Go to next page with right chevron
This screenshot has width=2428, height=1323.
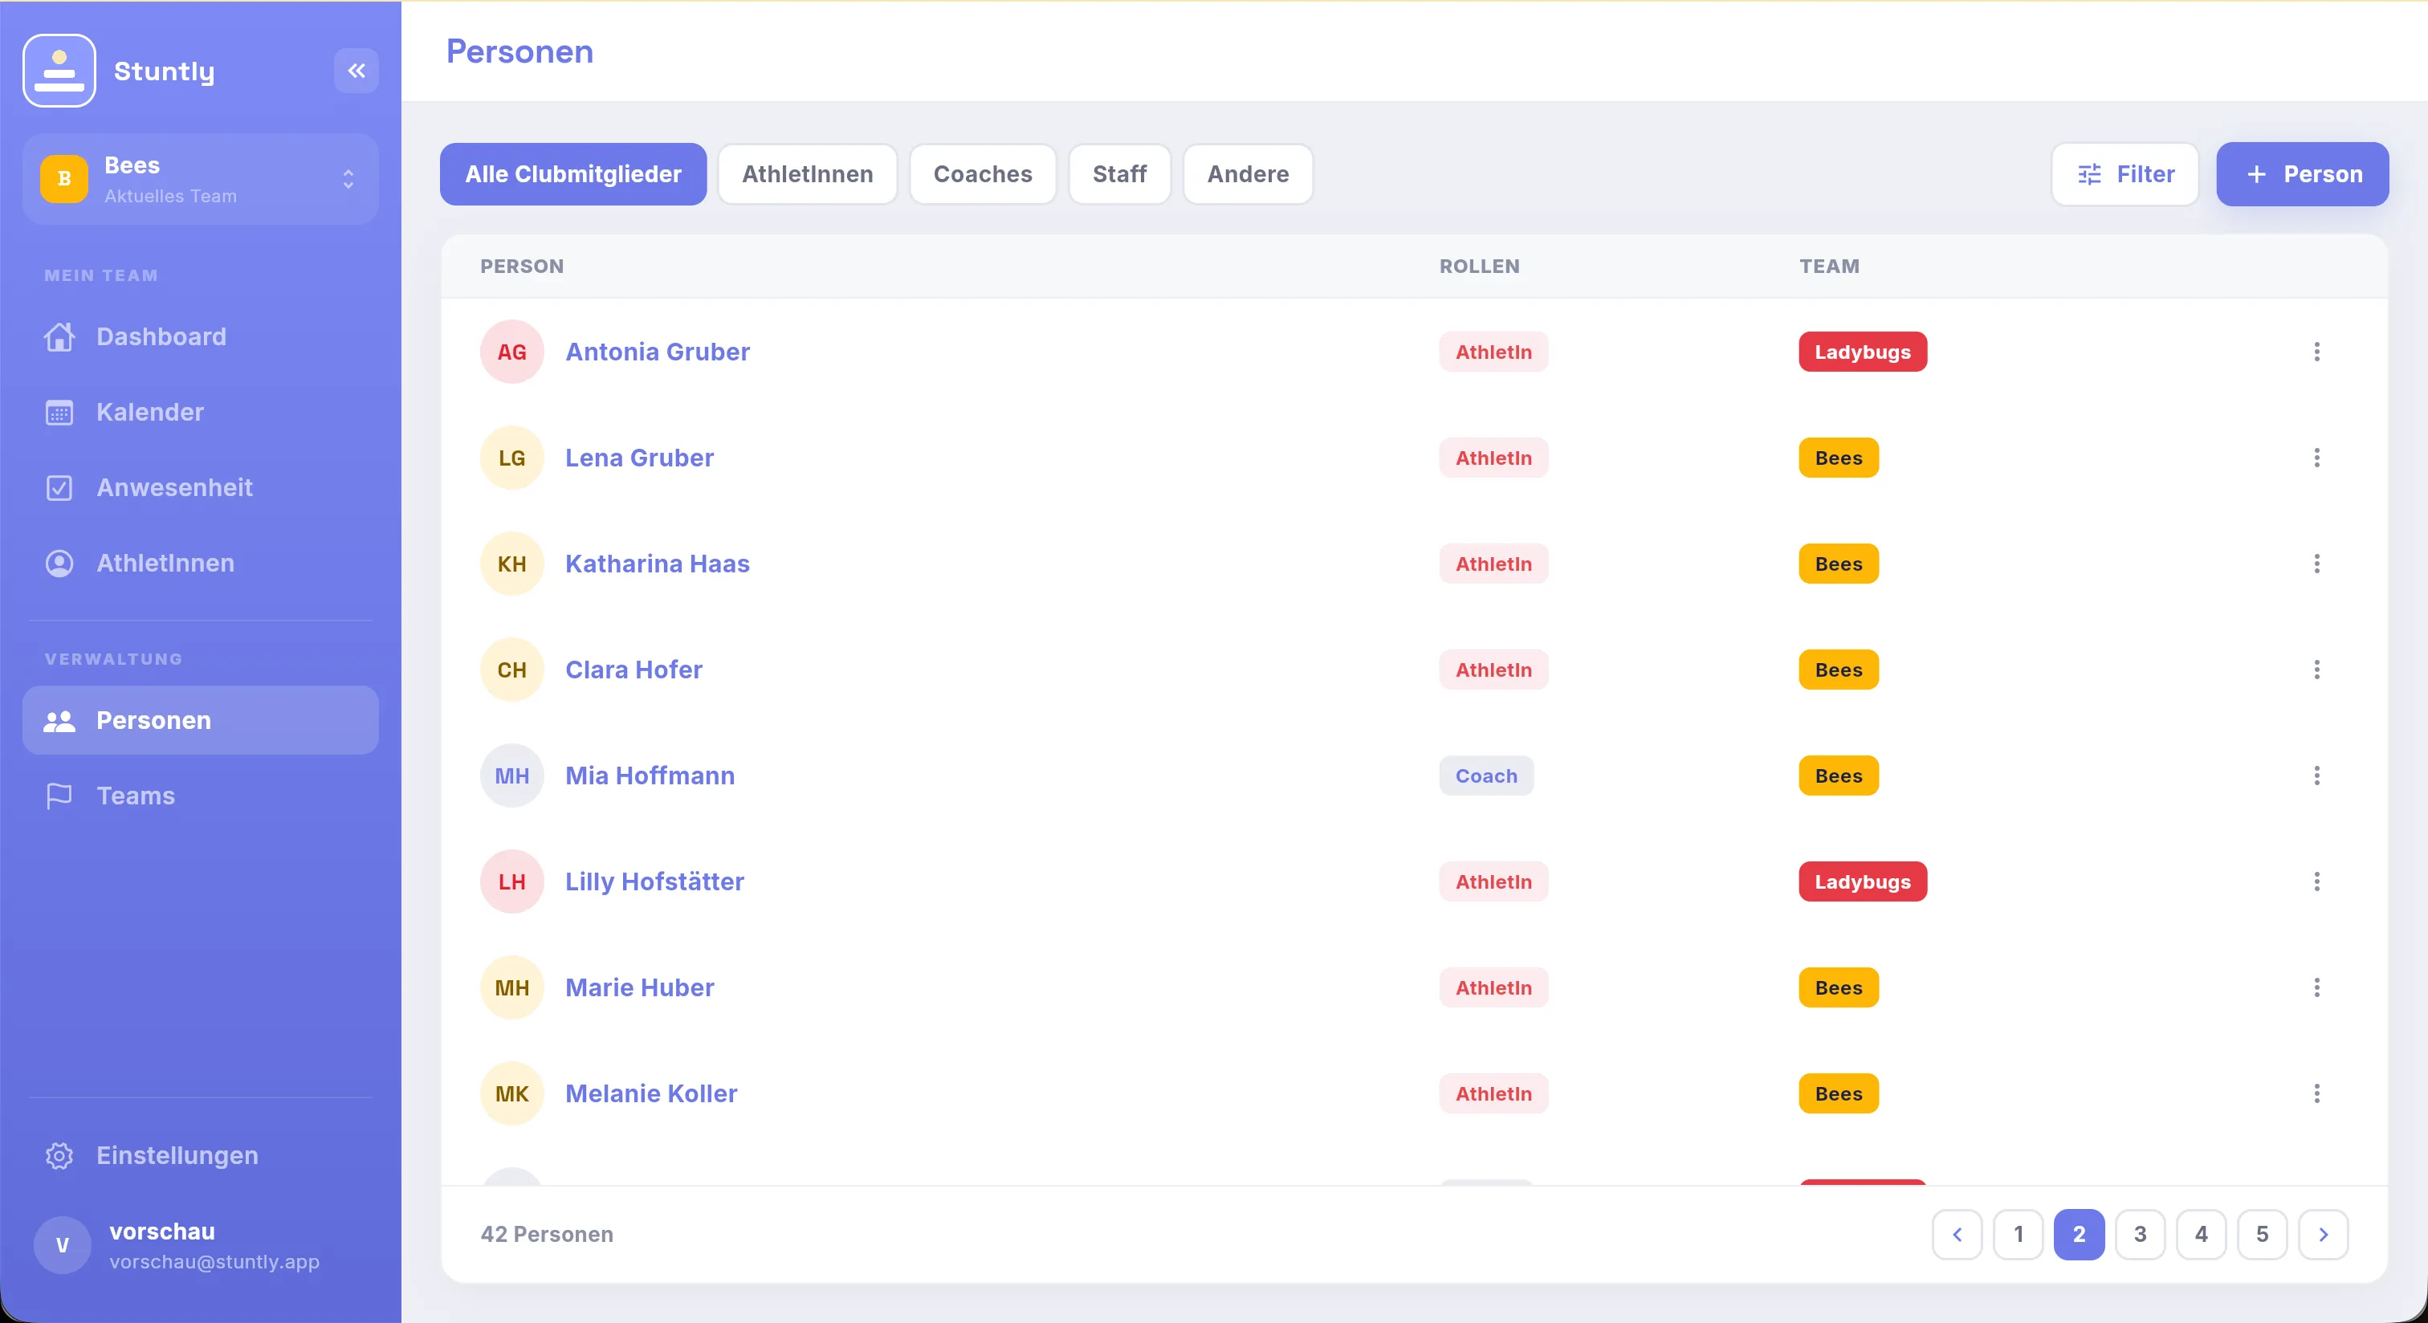[2324, 1235]
